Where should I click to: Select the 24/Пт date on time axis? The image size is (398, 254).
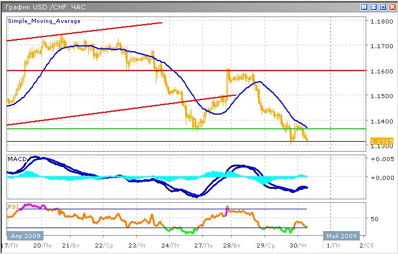pyautogui.click(x=168, y=245)
